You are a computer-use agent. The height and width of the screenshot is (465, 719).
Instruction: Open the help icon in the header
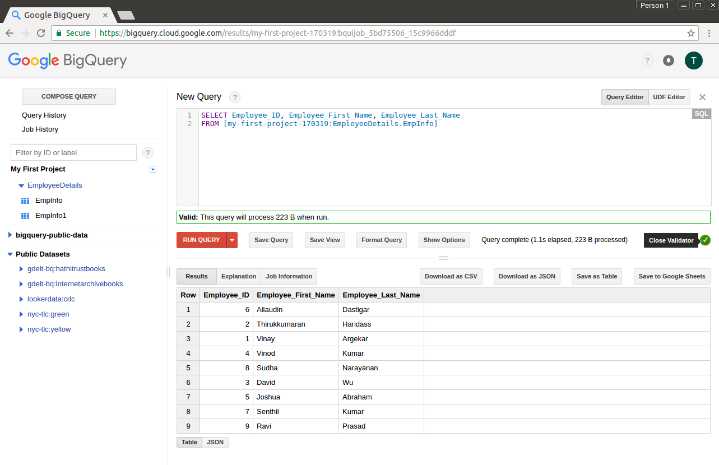pyautogui.click(x=647, y=61)
